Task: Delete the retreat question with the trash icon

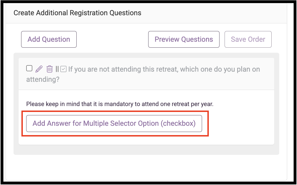Action: [50, 69]
